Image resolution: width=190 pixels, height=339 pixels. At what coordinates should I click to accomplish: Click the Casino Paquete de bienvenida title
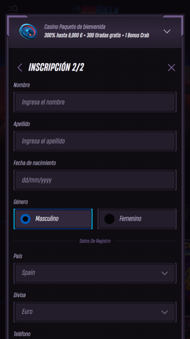click(x=75, y=27)
